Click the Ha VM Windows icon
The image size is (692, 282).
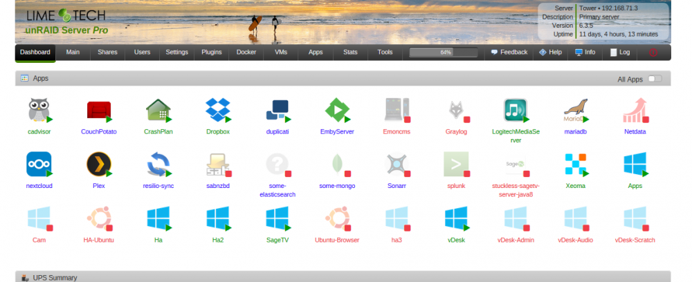(x=158, y=218)
